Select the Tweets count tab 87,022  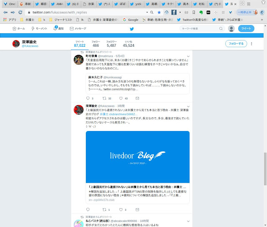tap(80, 44)
